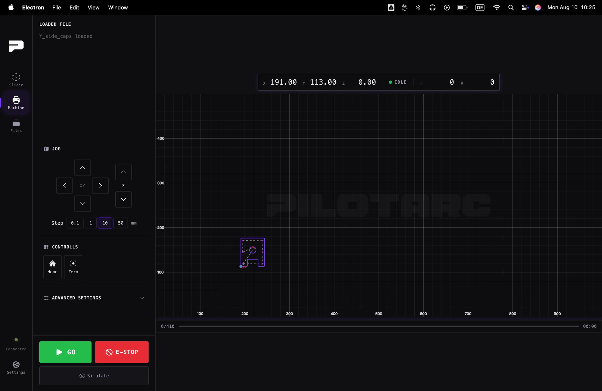Click the Home control button
The height and width of the screenshot is (391, 602).
pyautogui.click(x=52, y=267)
